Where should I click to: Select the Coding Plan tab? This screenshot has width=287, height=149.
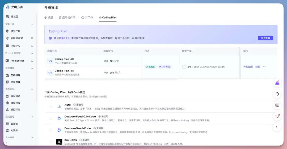pos(108,18)
